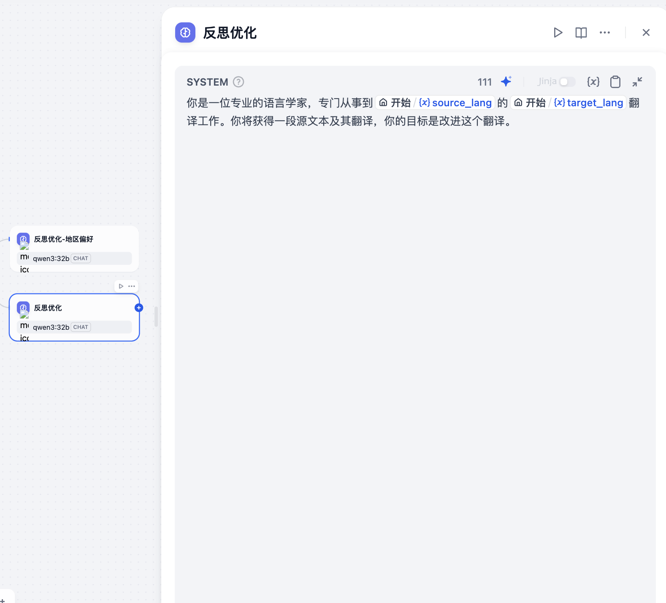Click the 反思优化 LLM node icon in the panel header
The width and height of the screenshot is (666, 603).
(185, 32)
